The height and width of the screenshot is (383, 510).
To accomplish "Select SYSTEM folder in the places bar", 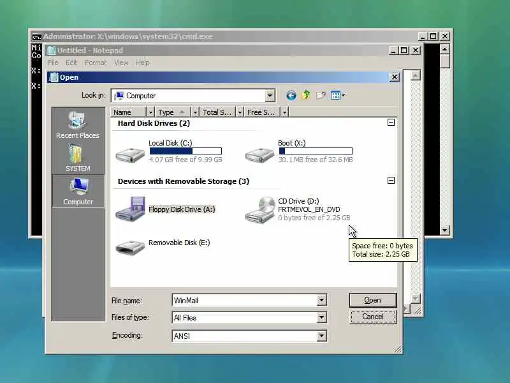I will (78, 158).
